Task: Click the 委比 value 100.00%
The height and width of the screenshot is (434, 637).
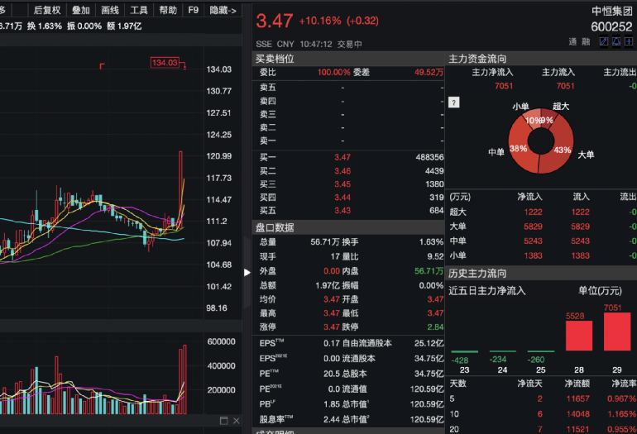Action: [x=334, y=72]
